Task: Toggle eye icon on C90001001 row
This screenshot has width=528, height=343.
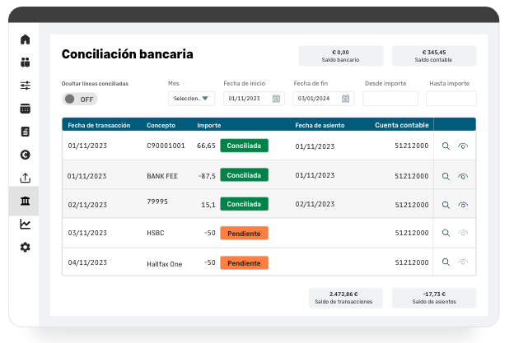Action: point(463,146)
